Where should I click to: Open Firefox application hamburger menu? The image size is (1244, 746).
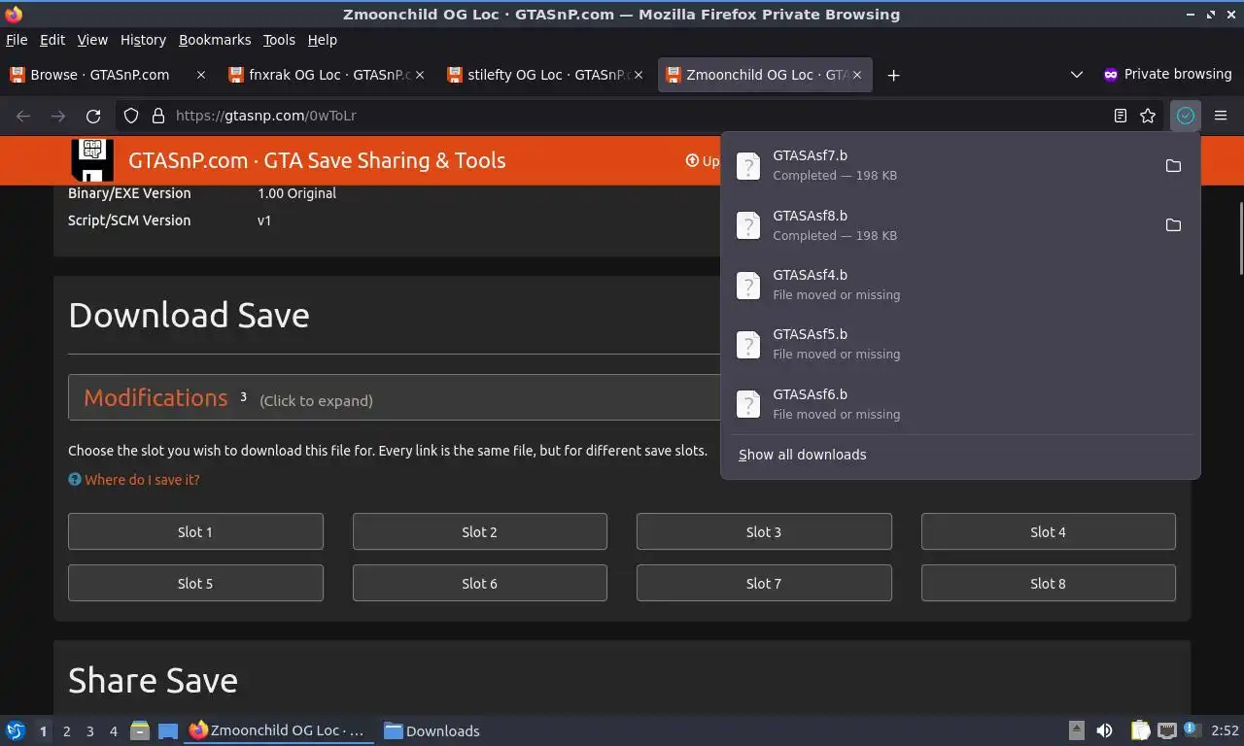click(x=1221, y=116)
